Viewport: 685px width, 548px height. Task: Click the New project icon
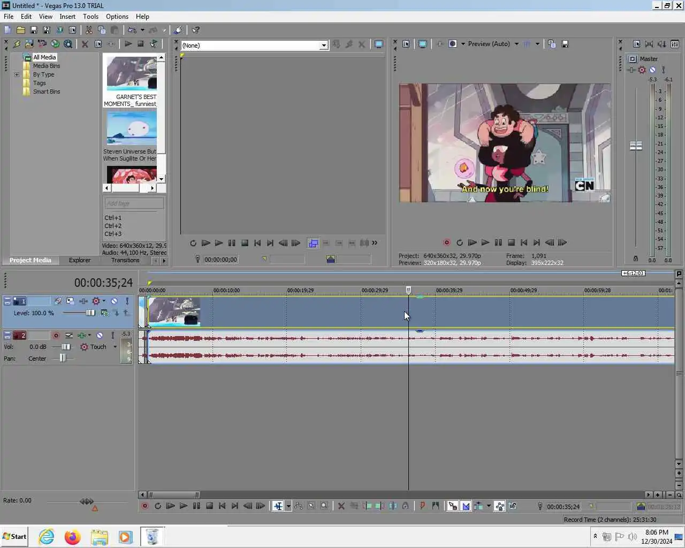pos(7,30)
